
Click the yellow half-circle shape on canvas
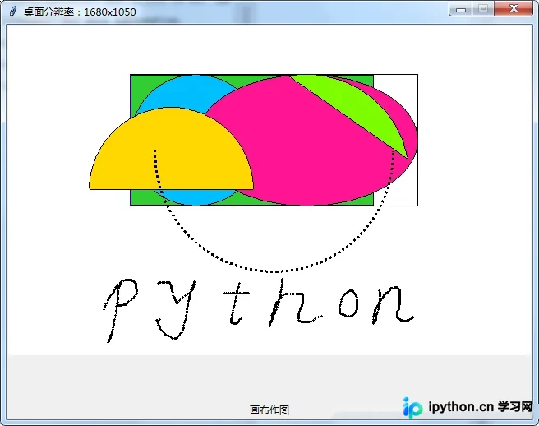171,149
